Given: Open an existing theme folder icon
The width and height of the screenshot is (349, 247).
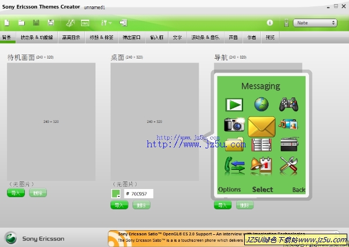Looking at the screenshot, I should pyautogui.click(x=21, y=23).
